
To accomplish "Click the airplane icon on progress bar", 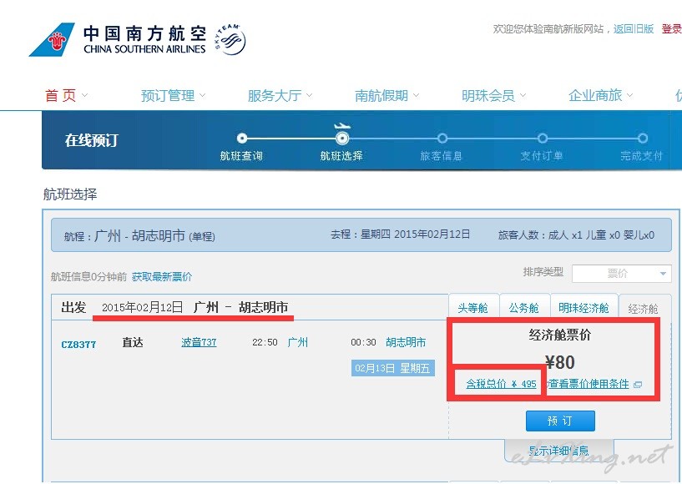I will coord(342,127).
